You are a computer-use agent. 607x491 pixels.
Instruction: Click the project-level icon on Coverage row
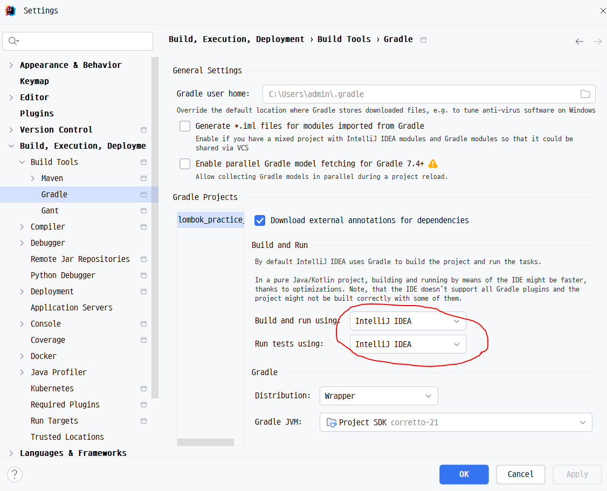(143, 340)
